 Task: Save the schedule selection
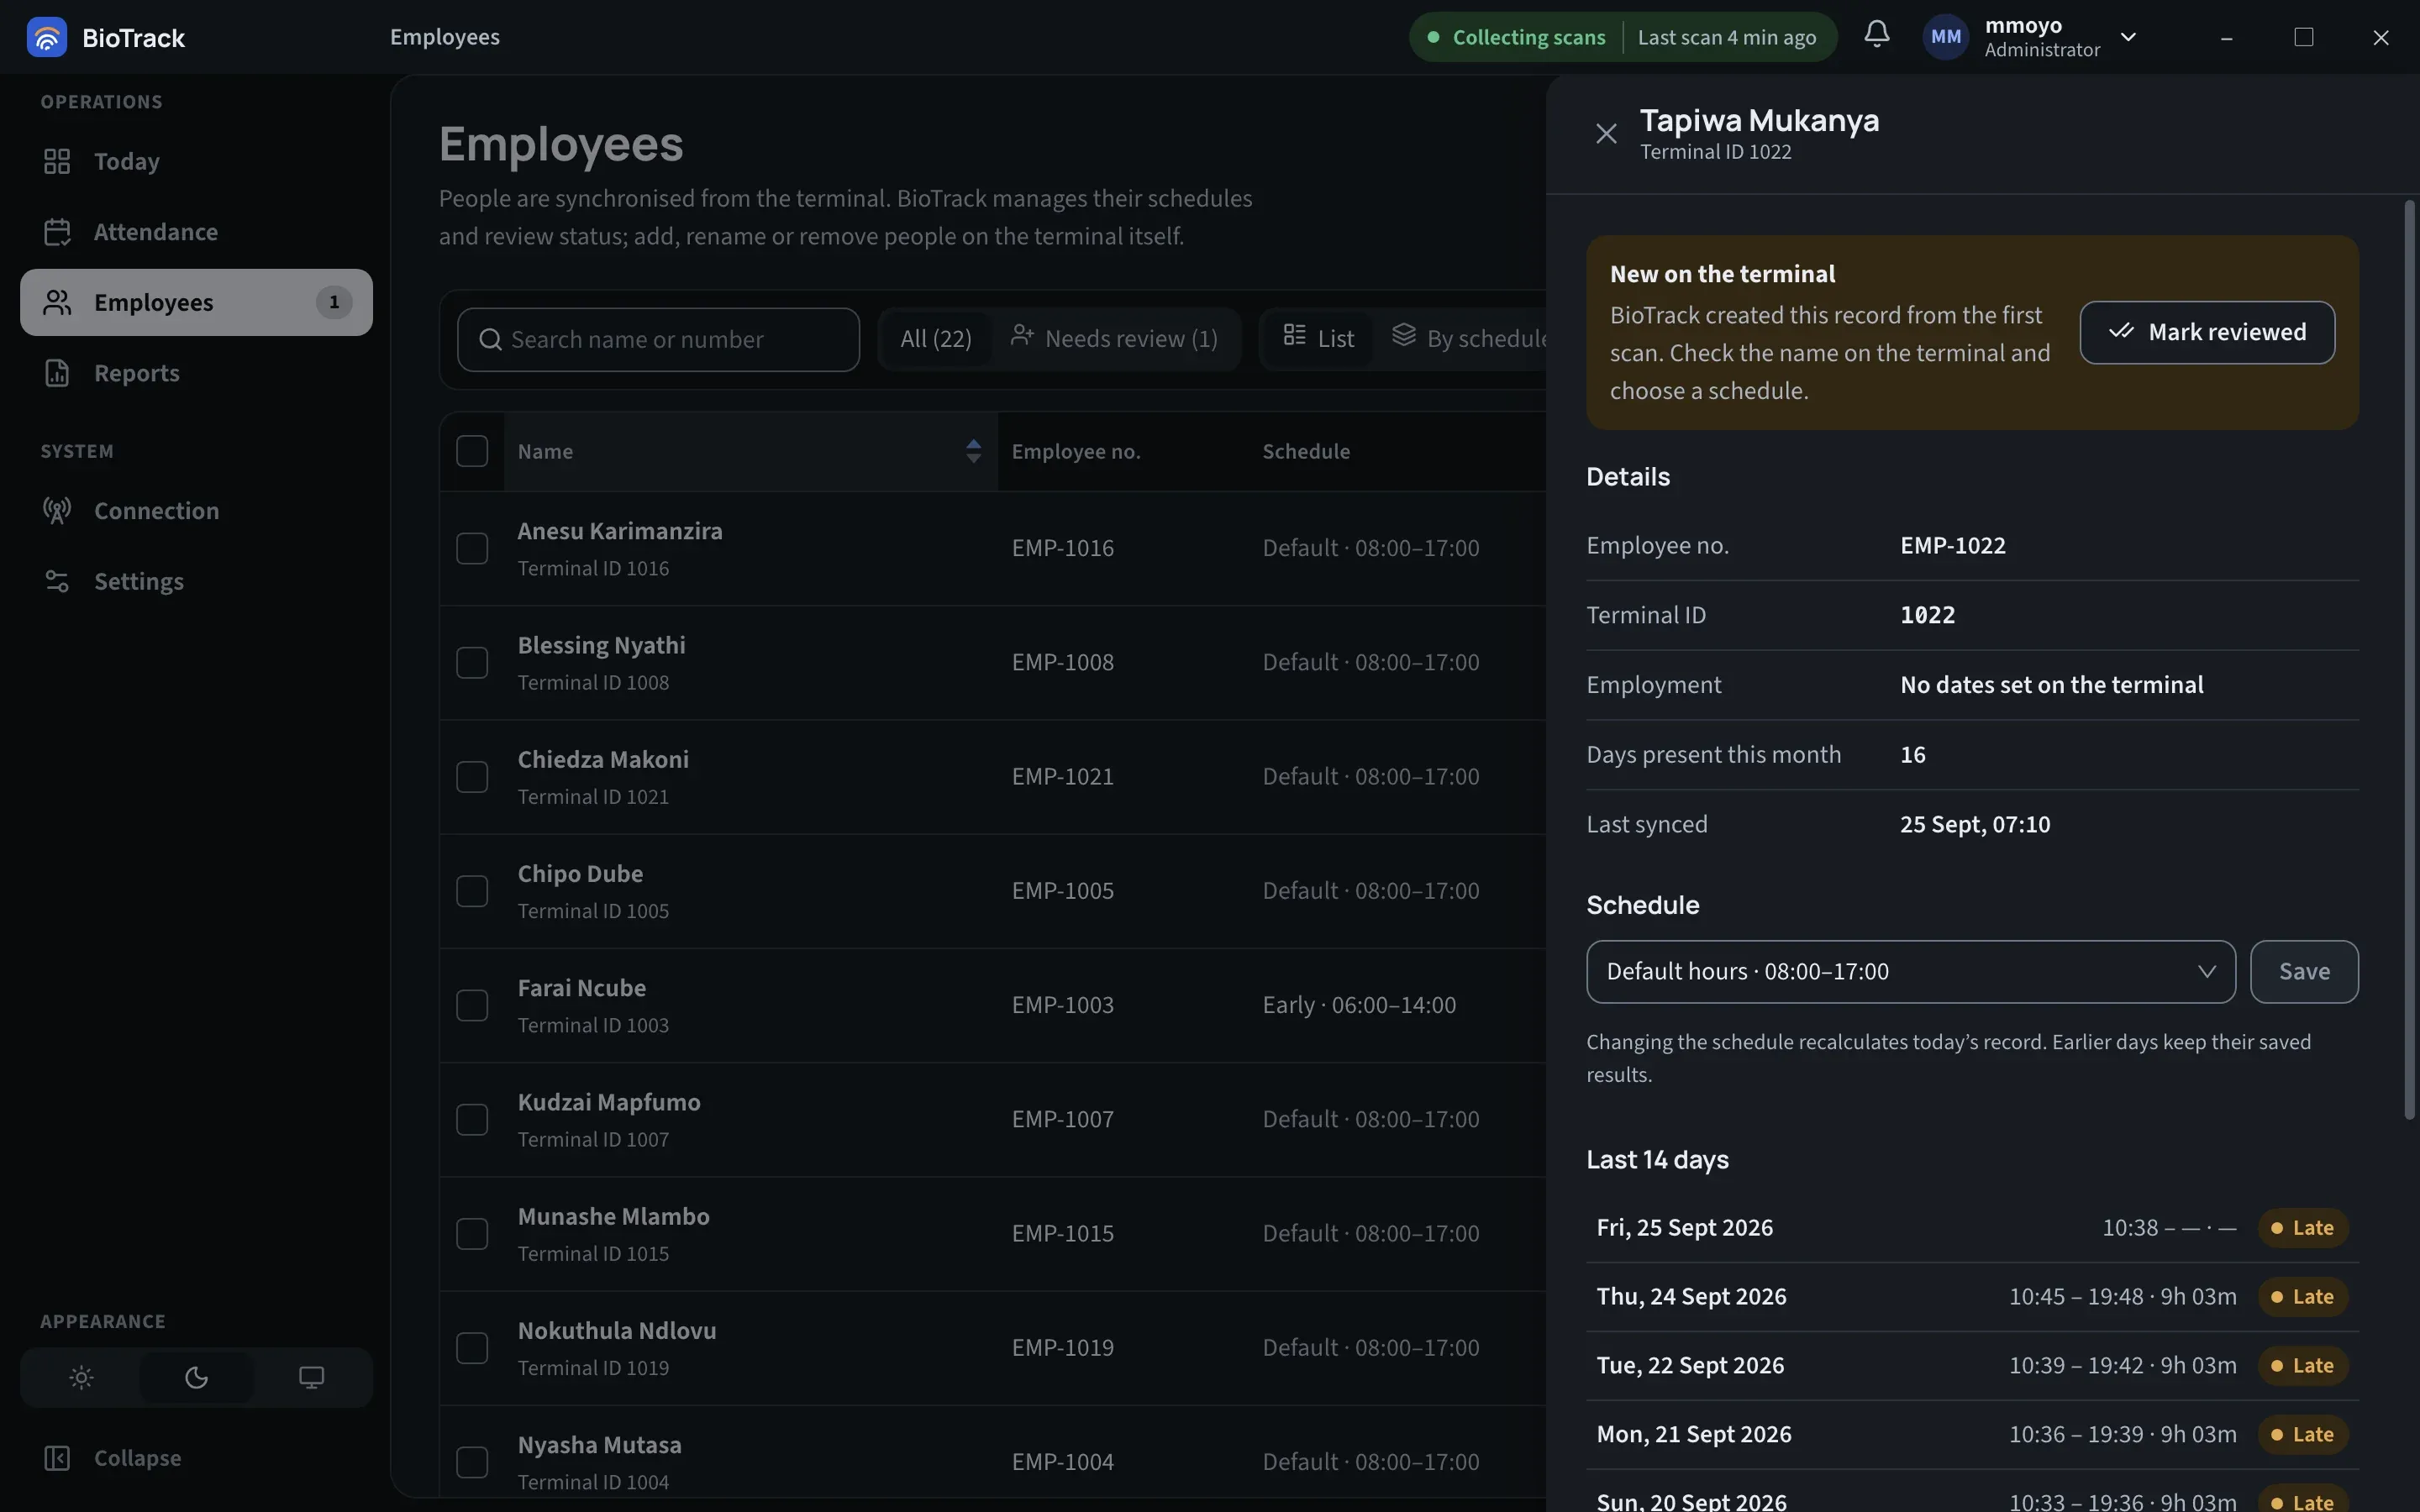coord(2304,971)
